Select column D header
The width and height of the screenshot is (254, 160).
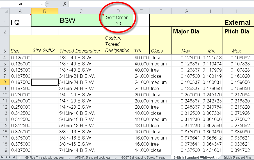118,11
